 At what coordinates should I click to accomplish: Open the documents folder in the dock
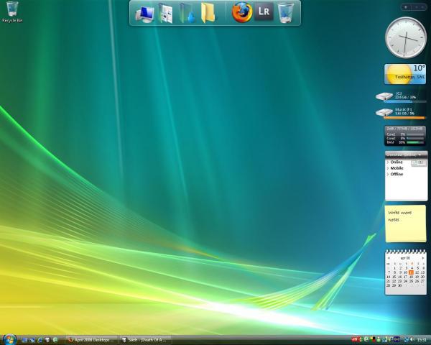pos(165,13)
